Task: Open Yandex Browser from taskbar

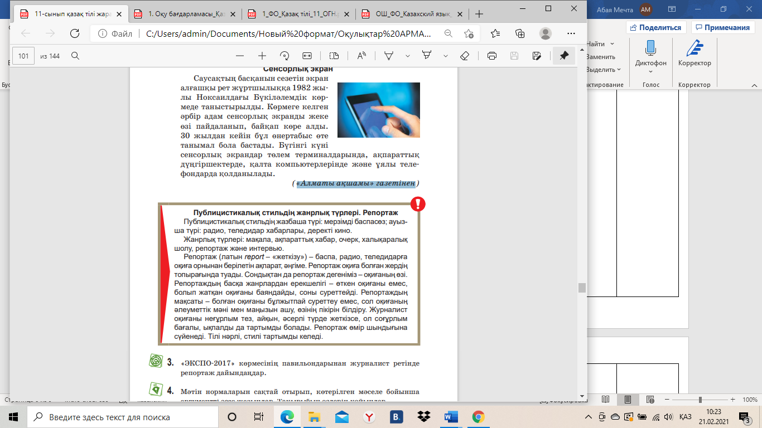Action: click(369, 417)
